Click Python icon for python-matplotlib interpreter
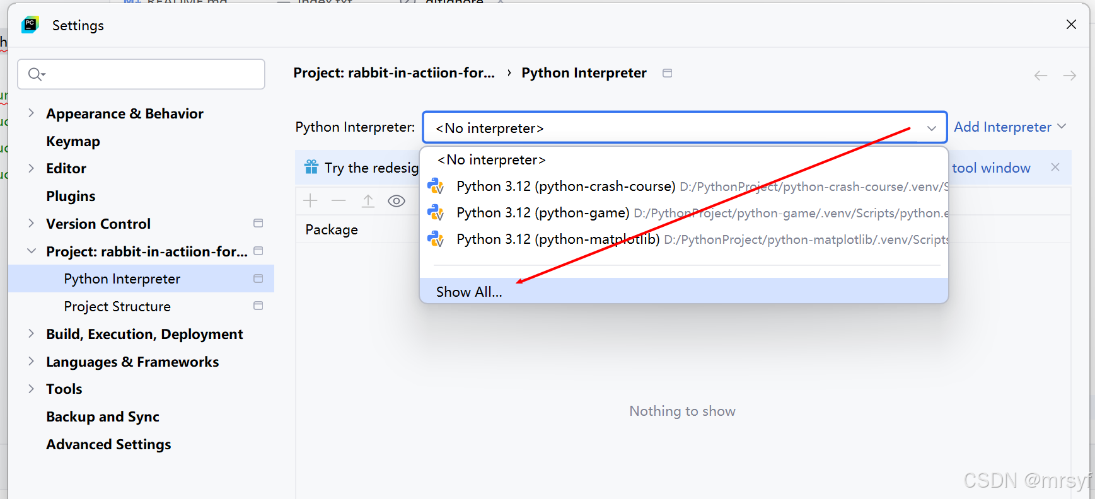This screenshot has width=1095, height=499. click(436, 239)
